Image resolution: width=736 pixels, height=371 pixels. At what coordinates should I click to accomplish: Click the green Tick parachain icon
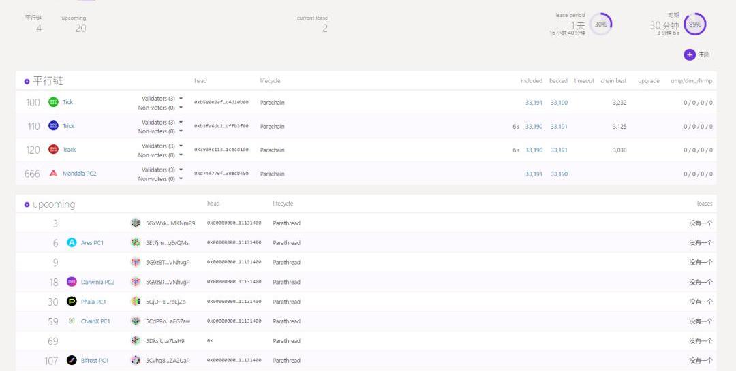53,102
